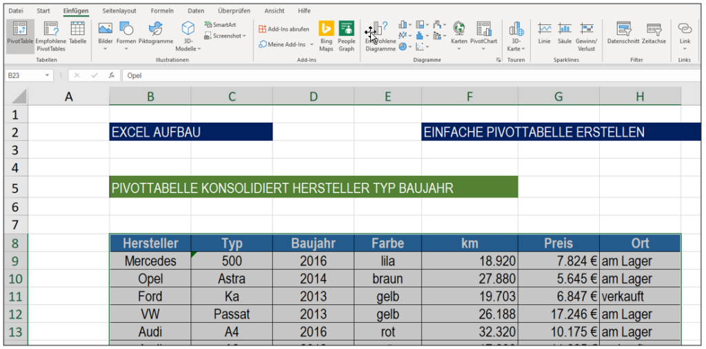Image resolution: width=706 pixels, height=349 pixels.
Task: Open the People Graph add-in
Action: (347, 36)
